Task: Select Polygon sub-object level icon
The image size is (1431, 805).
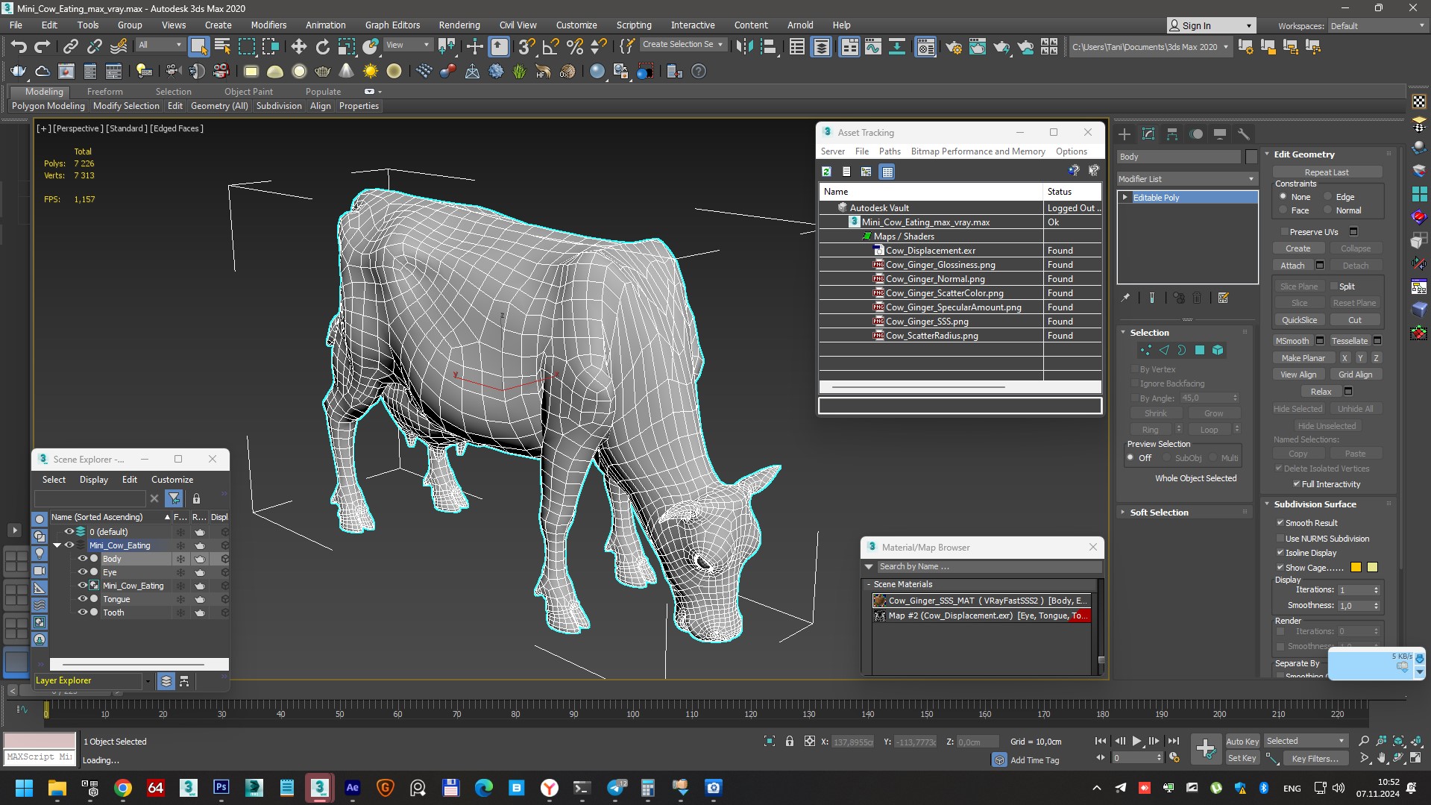Action: [x=1200, y=350]
